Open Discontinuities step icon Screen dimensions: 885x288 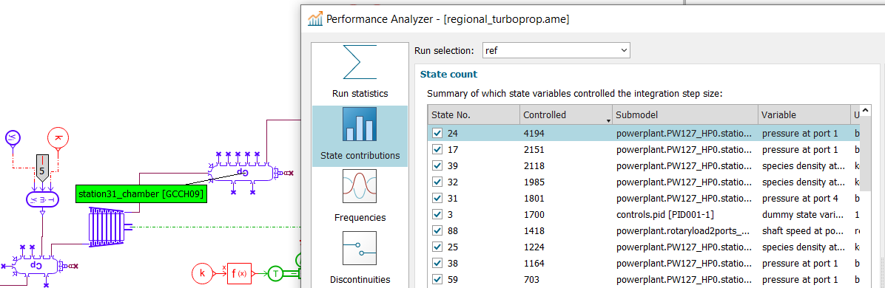(x=360, y=248)
